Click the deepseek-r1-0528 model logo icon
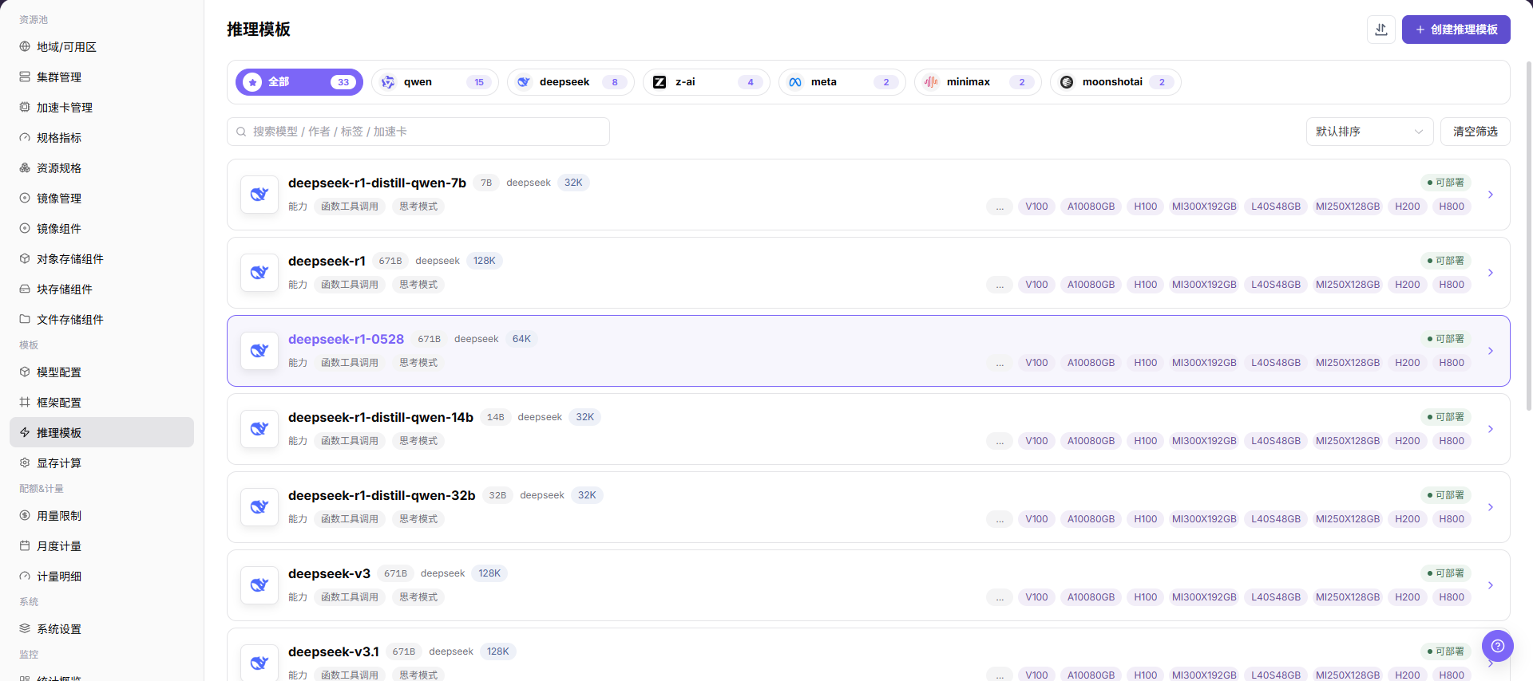Screen dimensions: 1533x681 pyautogui.click(x=259, y=351)
